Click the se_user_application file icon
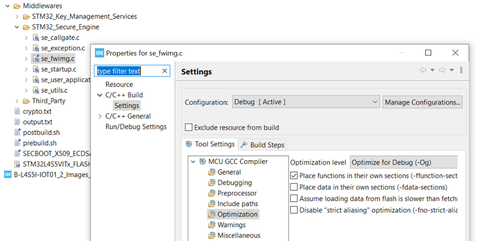Image resolution: width=487 pixels, height=241 pixels. pyautogui.click(x=36, y=80)
